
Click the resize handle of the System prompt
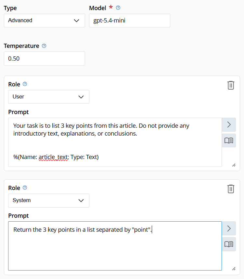point(234,269)
